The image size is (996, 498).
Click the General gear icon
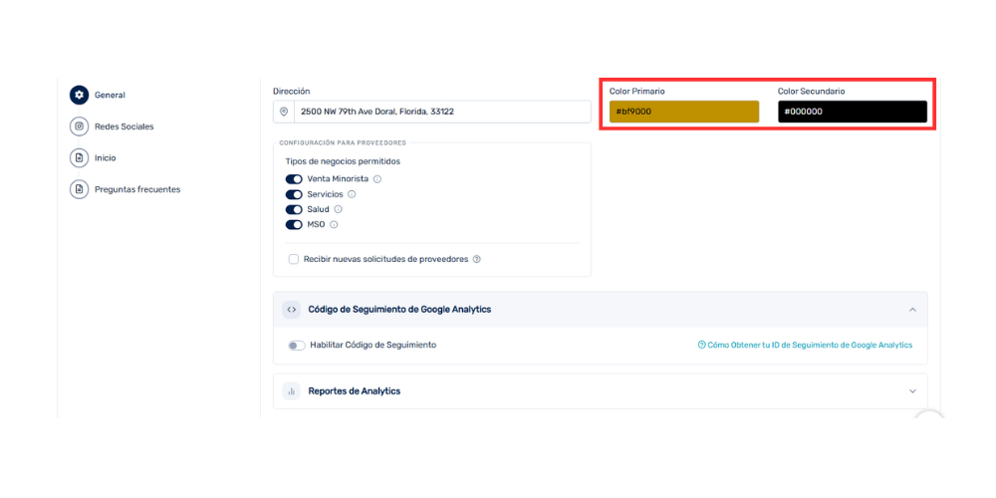[x=79, y=96]
